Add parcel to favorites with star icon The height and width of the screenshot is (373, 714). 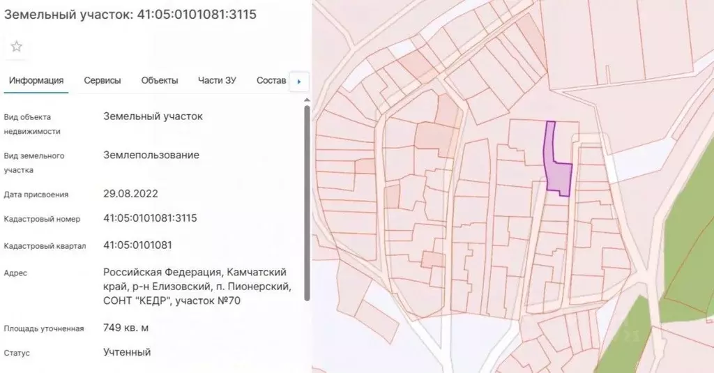coord(17,47)
